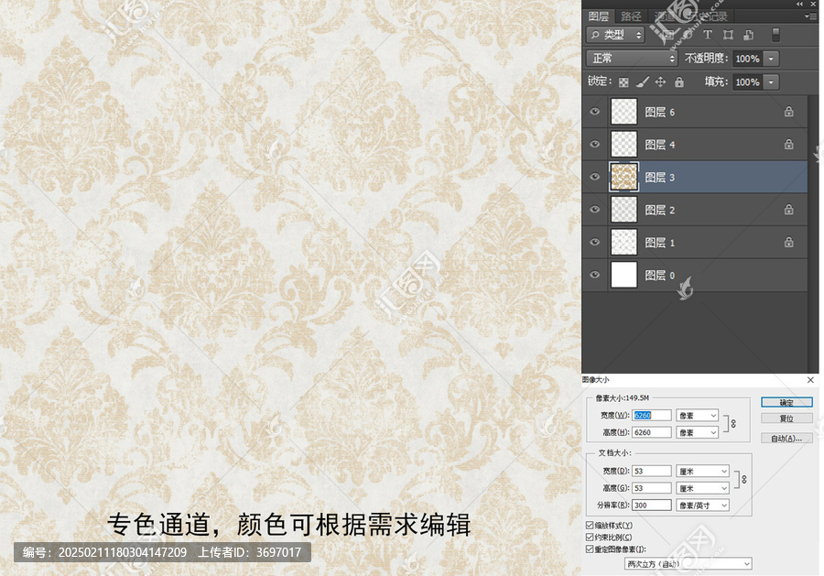Select thumbnail of layer 图层 3
This screenshot has width=824, height=576.
[623, 177]
